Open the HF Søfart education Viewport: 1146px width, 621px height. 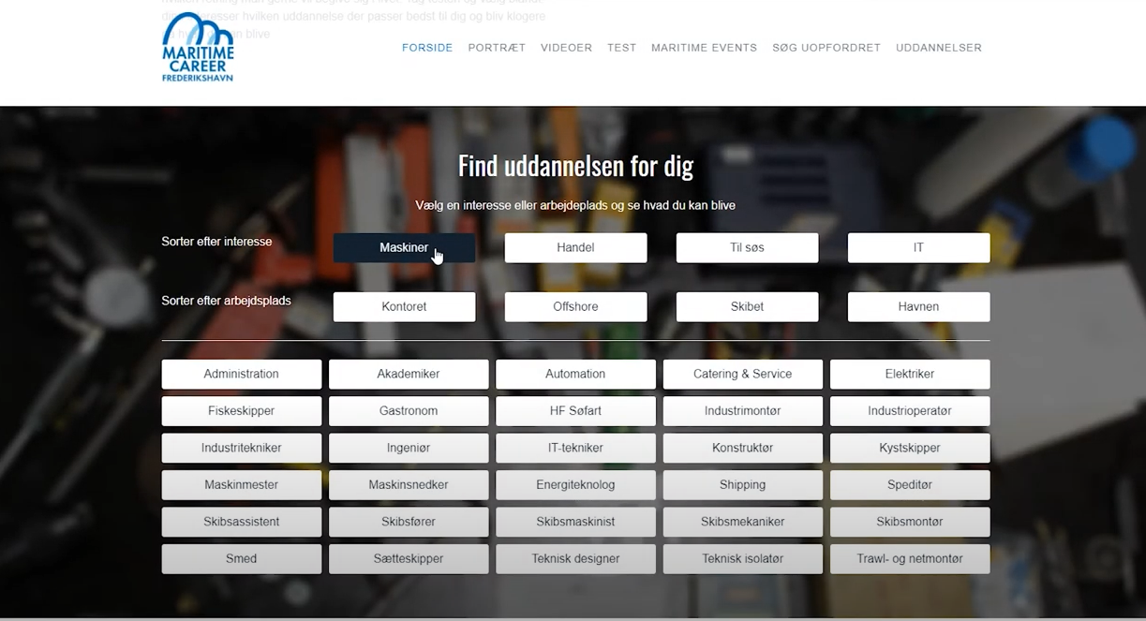tap(575, 411)
